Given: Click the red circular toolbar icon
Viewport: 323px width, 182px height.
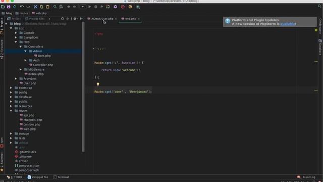Looking at the screenshot, I should pyautogui.click(x=123, y=7).
